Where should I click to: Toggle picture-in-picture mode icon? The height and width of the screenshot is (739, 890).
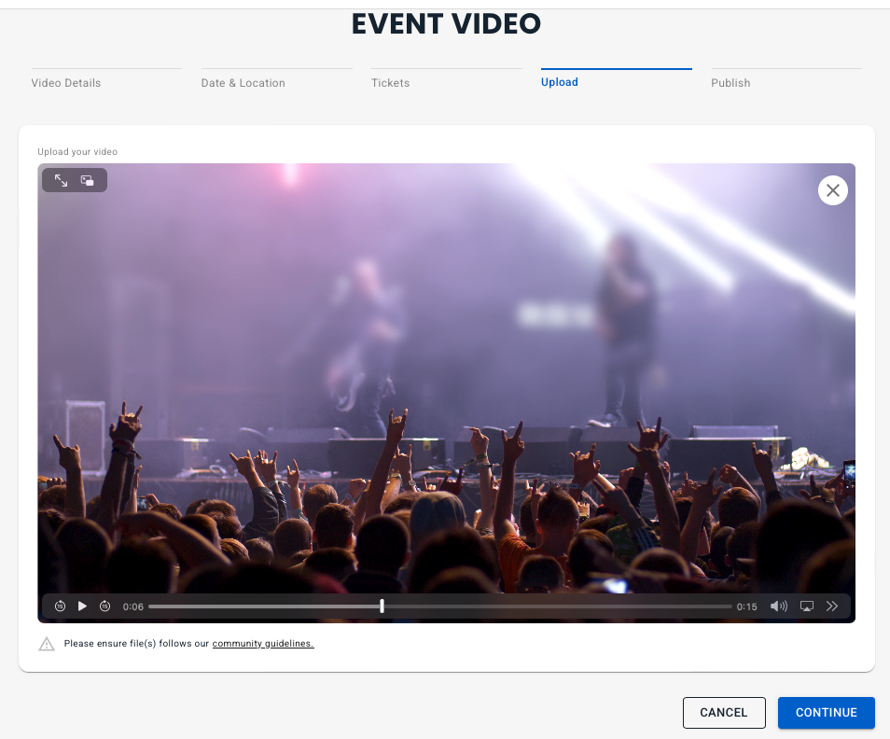[x=87, y=180]
